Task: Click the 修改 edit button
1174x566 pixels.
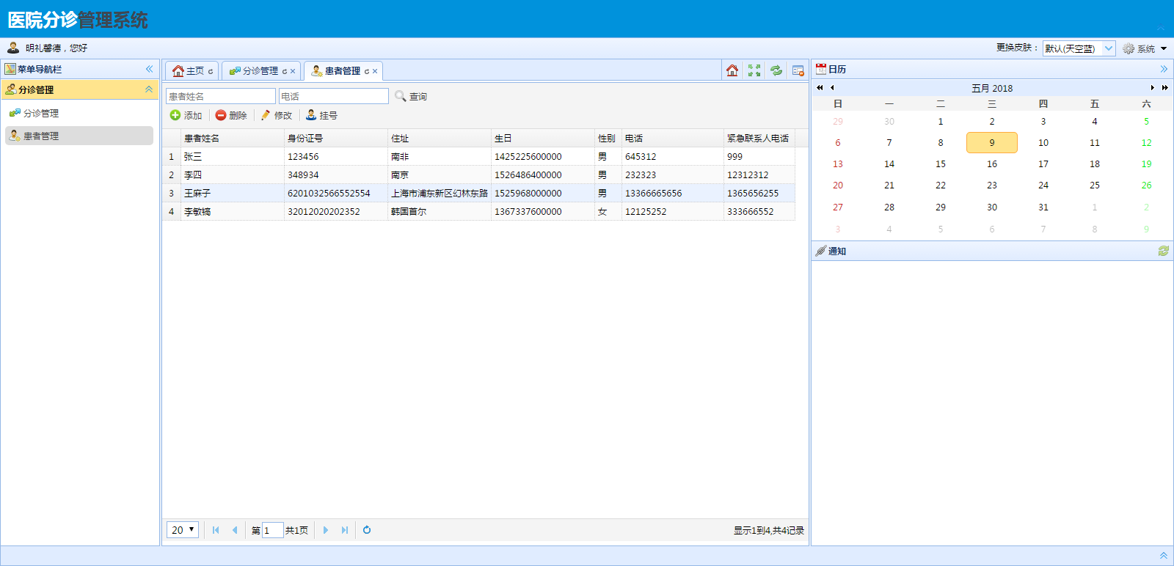Action: (277, 115)
